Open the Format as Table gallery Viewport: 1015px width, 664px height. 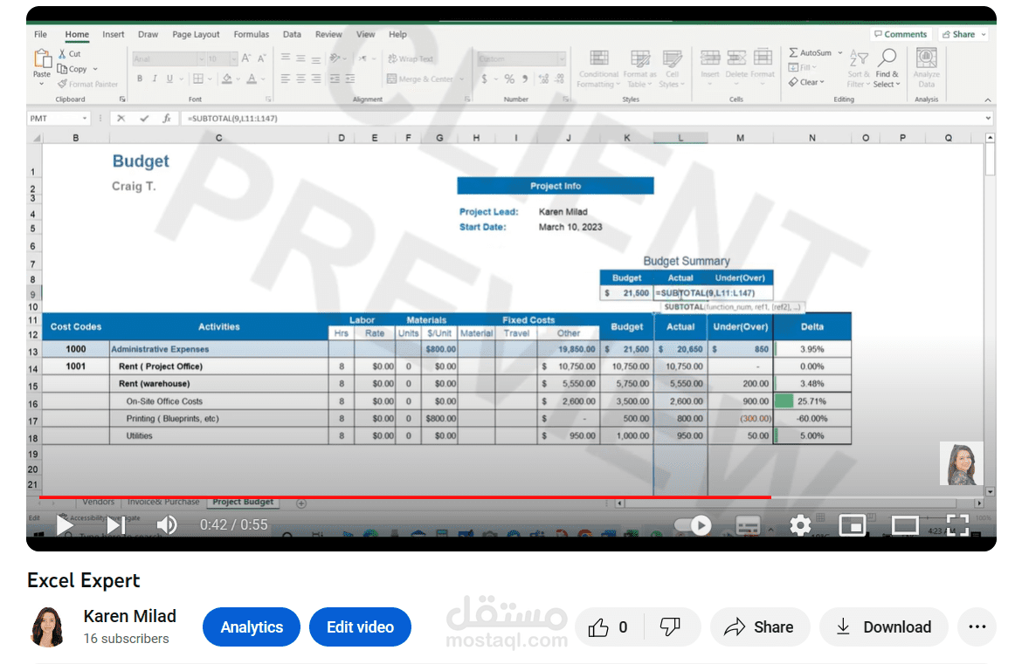[x=640, y=69]
